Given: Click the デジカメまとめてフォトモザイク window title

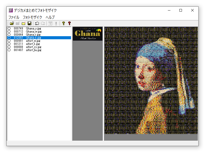Looking at the screenshot, I should (35, 10).
